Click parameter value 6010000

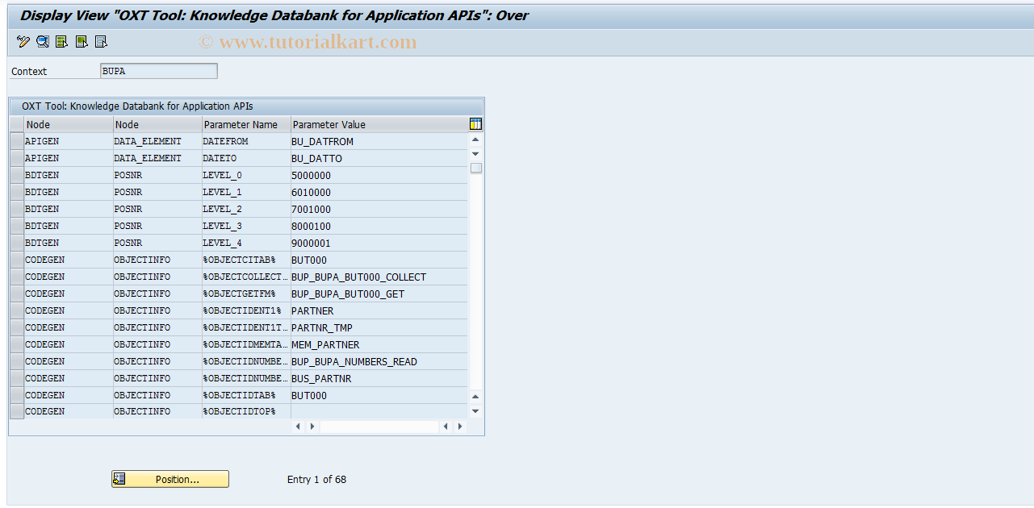379,192
